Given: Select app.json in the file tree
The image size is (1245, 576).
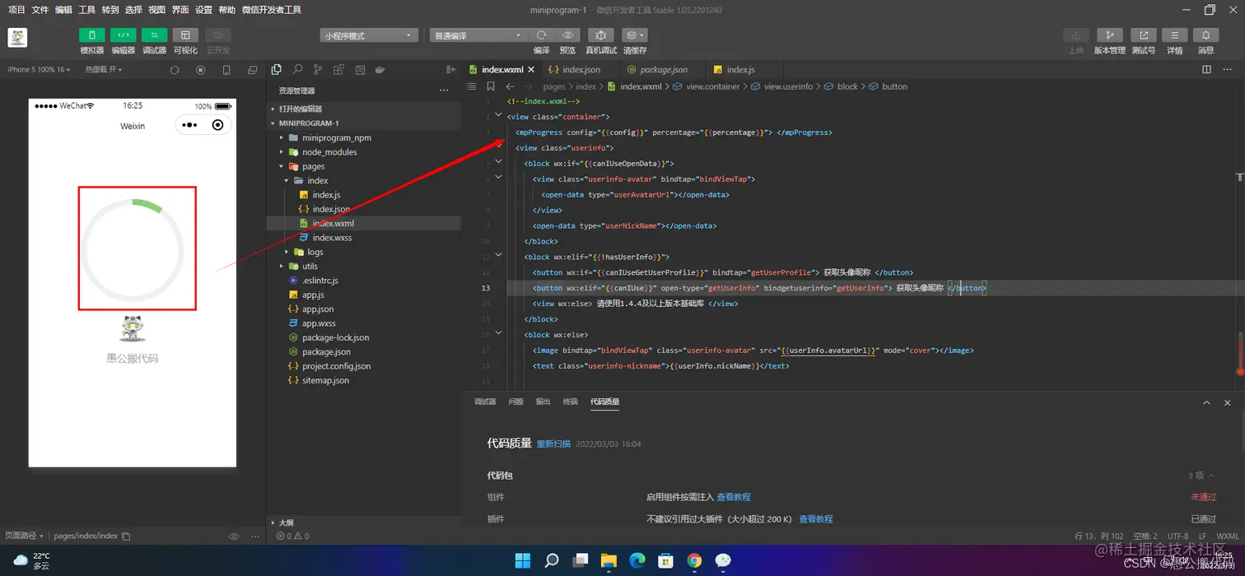Looking at the screenshot, I should coord(318,309).
